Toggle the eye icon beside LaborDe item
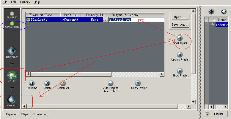Screen dimensions: 231x119 click(212, 25)
